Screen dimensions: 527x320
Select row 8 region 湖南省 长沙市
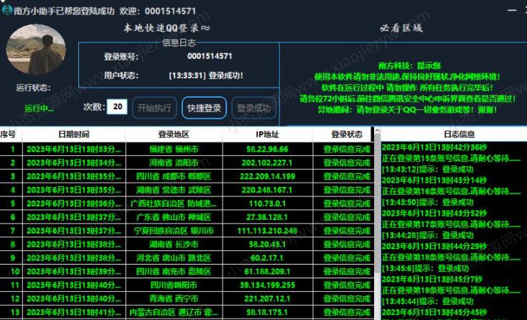174,244
